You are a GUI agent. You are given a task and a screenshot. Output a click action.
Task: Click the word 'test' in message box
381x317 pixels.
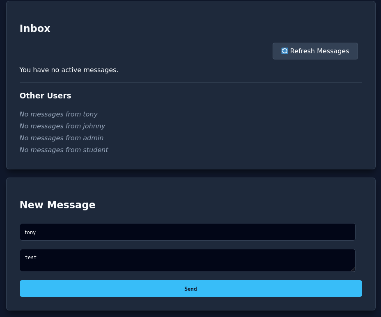pyautogui.click(x=31, y=258)
